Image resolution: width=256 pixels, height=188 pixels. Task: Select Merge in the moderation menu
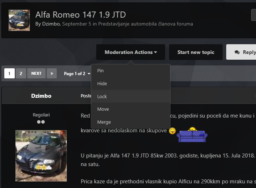(131, 122)
